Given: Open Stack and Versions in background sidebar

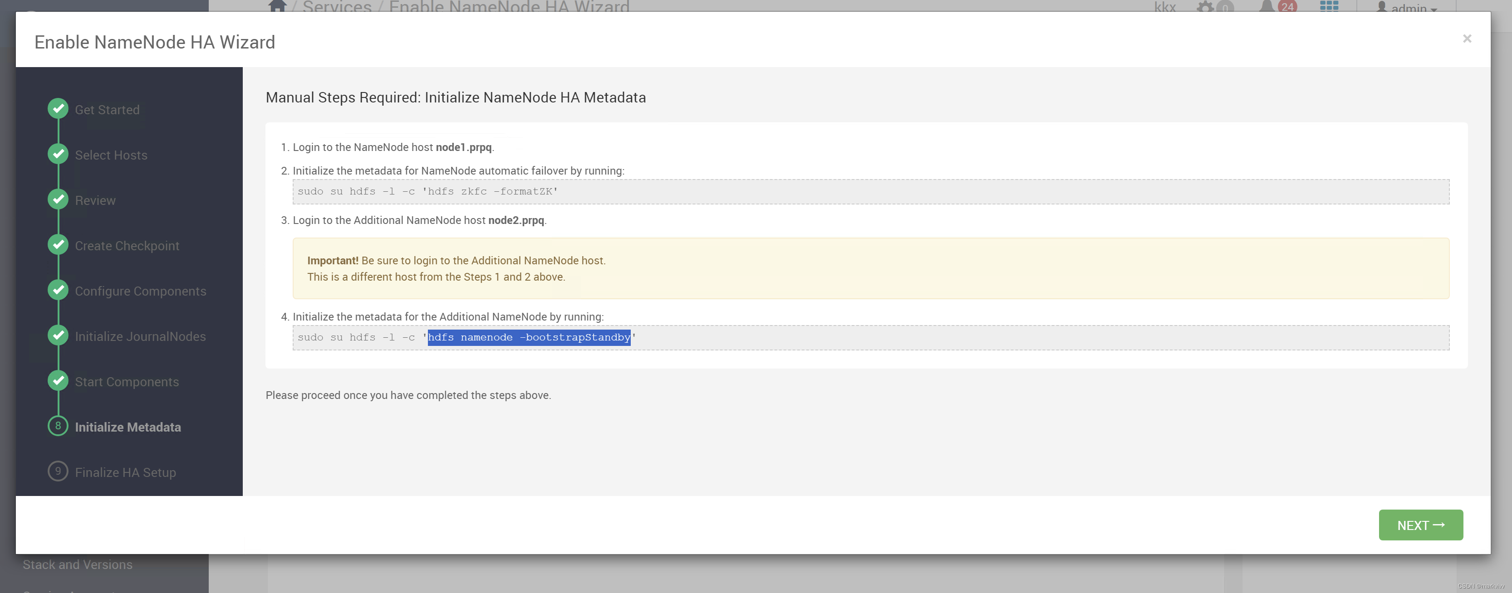Looking at the screenshot, I should tap(78, 565).
